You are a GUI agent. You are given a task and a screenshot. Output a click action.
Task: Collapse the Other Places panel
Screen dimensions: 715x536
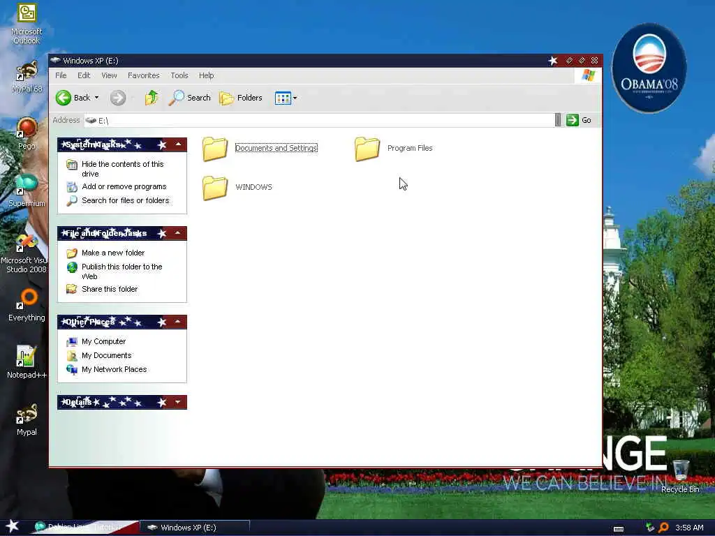click(x=178, y=322)
